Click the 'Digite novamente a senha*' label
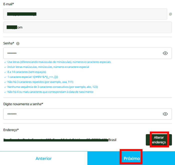Image resolution: width=175 pixels, height=165 pixels. pyautogui.click(x=23, y=104)
